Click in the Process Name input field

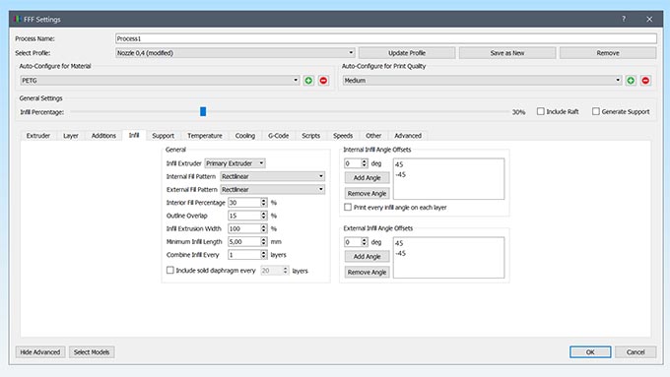click(x=386, y=38)
